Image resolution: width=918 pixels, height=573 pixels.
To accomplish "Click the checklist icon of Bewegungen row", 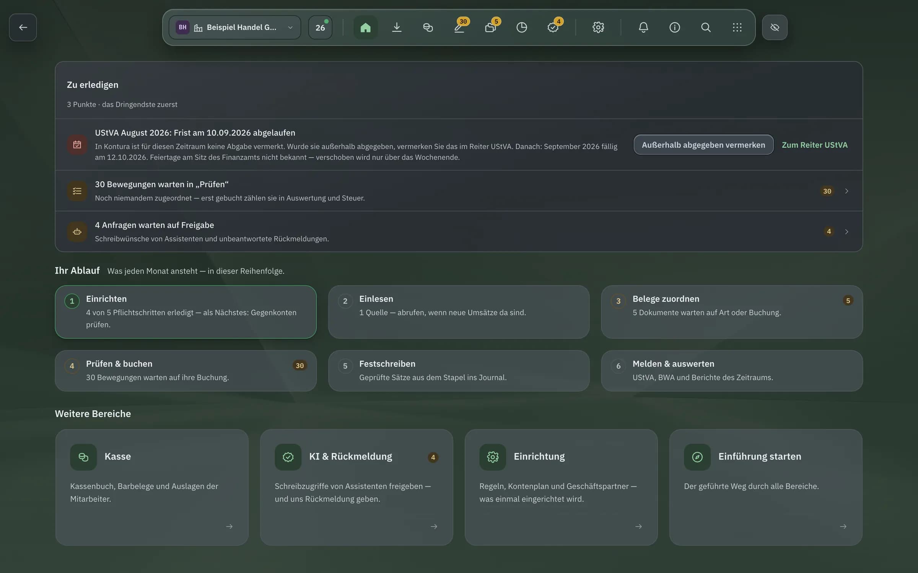I will (77, 191).
